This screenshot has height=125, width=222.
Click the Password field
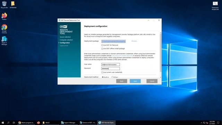111,69
